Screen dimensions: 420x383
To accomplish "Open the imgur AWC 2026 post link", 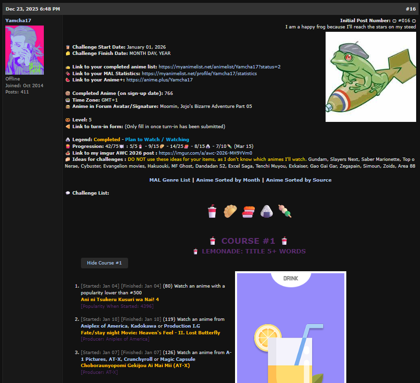I will coord(205,153).
